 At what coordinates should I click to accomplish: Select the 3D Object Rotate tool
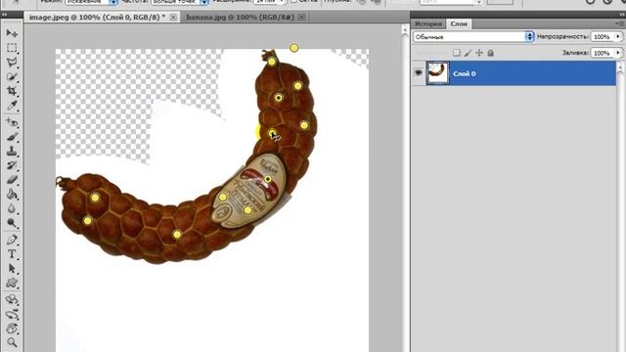(12, 299)
